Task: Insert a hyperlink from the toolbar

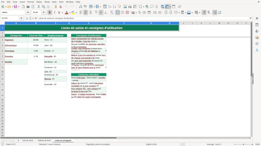Action: point(147,7)
